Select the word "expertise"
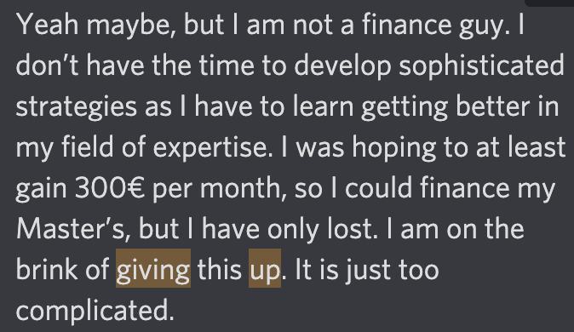This screenshot has width=574, height=332. (210, 147)
